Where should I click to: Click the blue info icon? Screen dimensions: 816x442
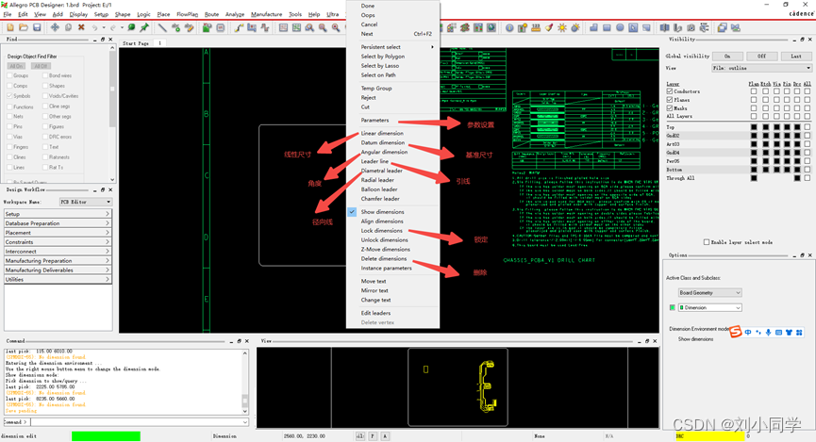510,27
